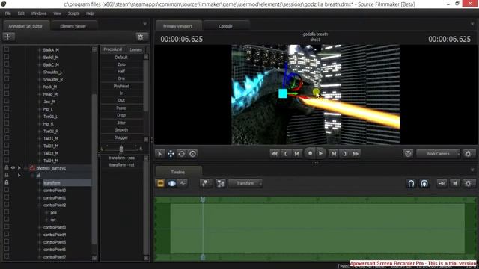Screen dimensions: 479x269
Task: Toggle the snap magnet icon in timeline
Action: coord(411,183)
